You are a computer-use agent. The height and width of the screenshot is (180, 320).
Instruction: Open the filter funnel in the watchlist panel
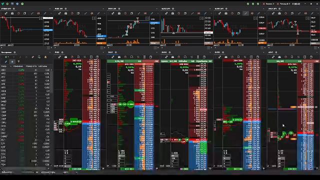point(18,61)
